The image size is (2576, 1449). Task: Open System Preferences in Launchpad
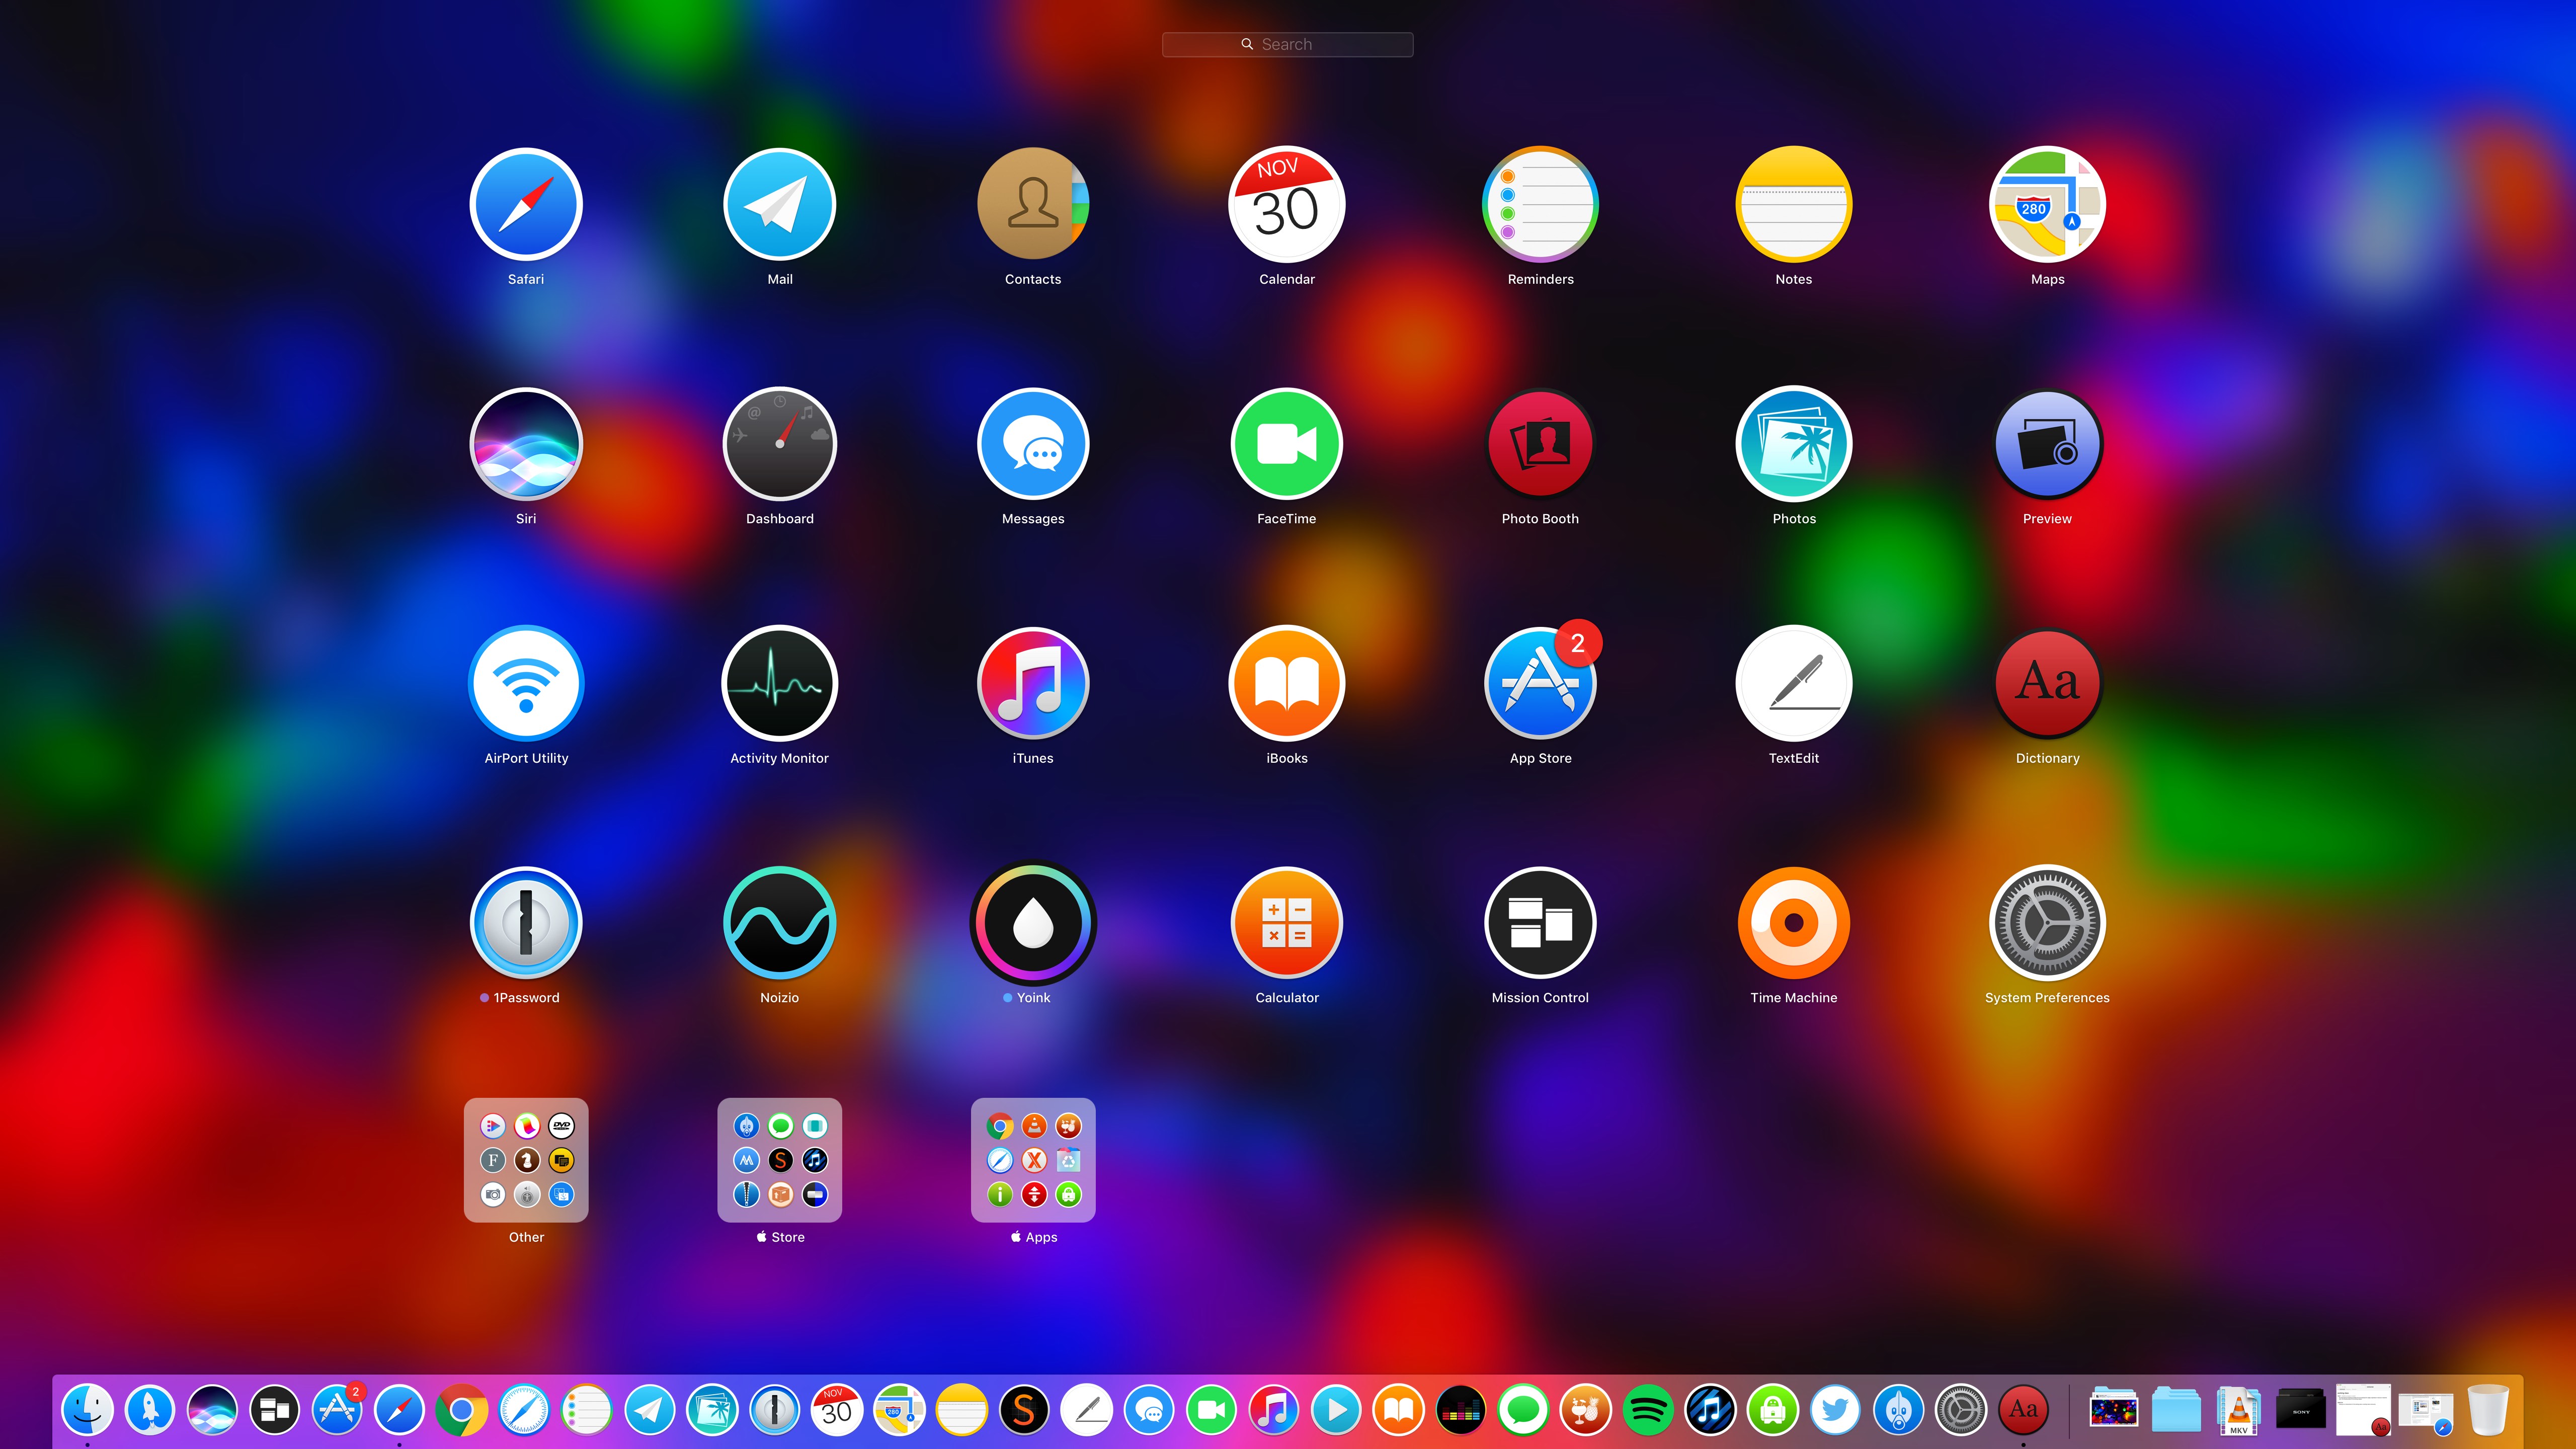coord(2047,923)
